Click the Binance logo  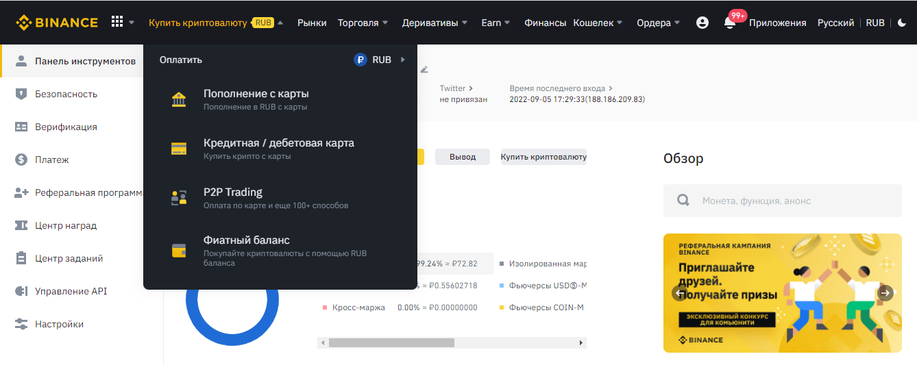[57, 23]
